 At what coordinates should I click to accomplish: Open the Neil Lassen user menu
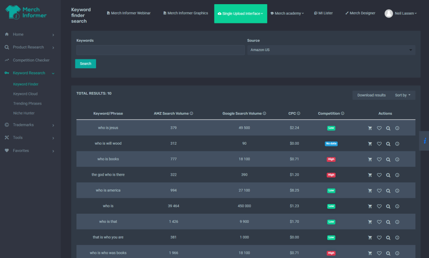tap(401, 13)
